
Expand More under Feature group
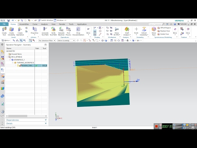point(188,31)
